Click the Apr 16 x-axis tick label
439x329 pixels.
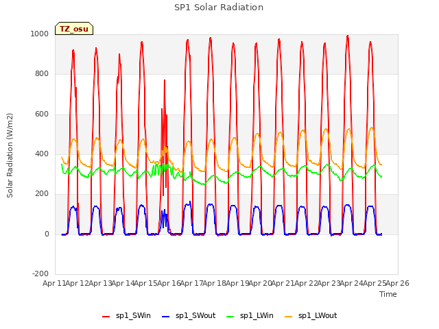coord(169,283)
